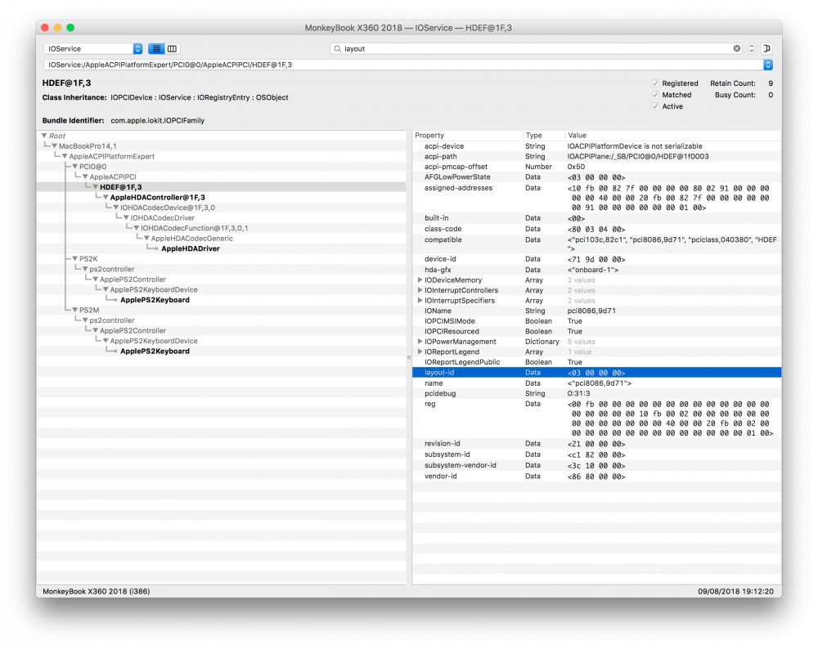Viewport: 818px width, 649px height.
Task: Sort by the Property column header
Action: pyautogui.click(x=467, y=135)
